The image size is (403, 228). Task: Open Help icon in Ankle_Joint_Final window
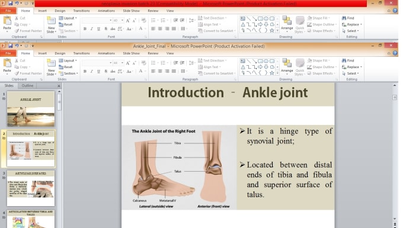pos(395,53)
